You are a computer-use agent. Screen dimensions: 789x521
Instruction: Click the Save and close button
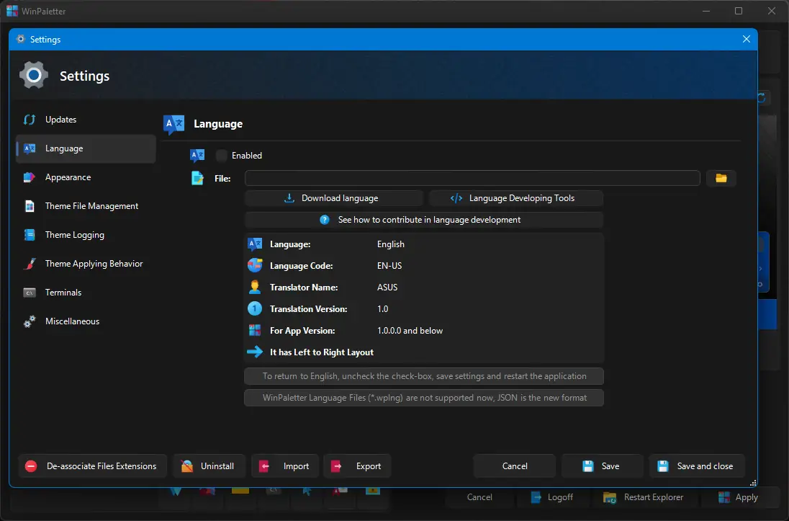[x=696, y=466]
